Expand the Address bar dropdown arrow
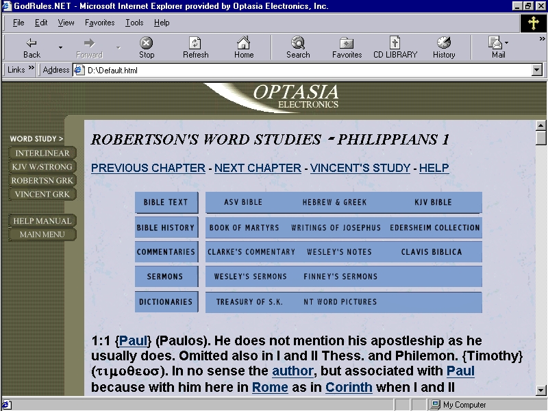548x411 pixels. [536, 70]
